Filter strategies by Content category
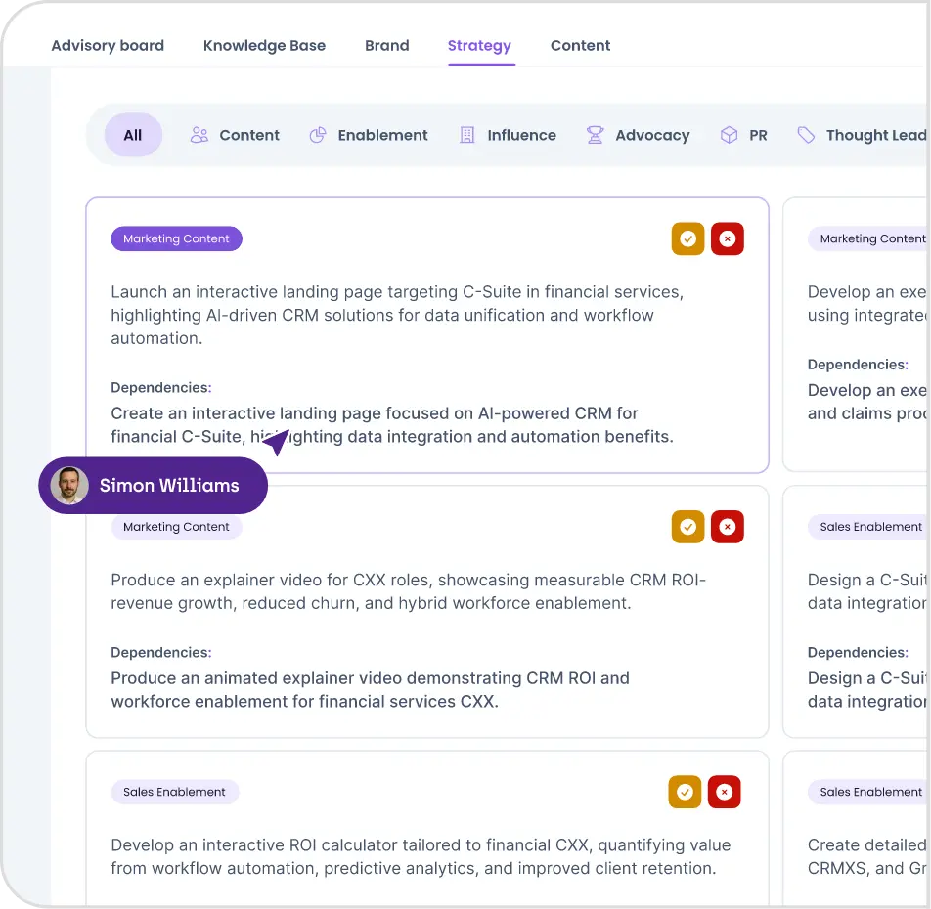Viewport: 931px width, 909px height. (x=235, y=135)
